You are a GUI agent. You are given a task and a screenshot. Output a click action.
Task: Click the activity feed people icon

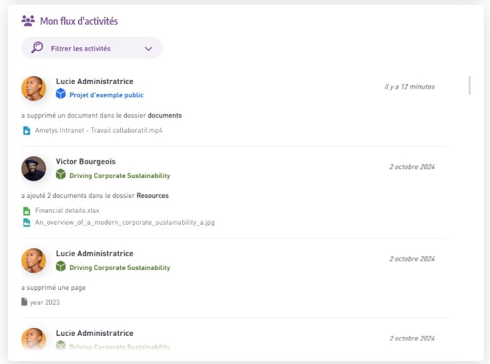pos(27,21)
